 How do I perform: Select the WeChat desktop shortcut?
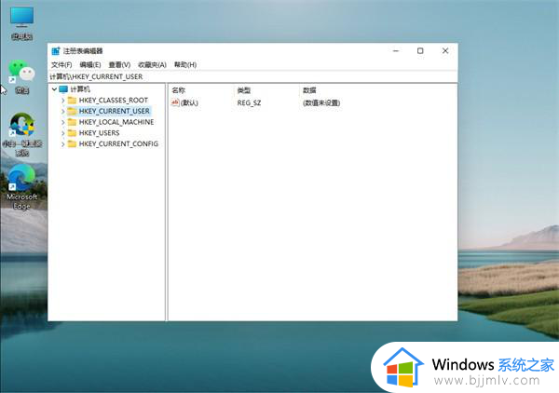[x=21, y=77]
